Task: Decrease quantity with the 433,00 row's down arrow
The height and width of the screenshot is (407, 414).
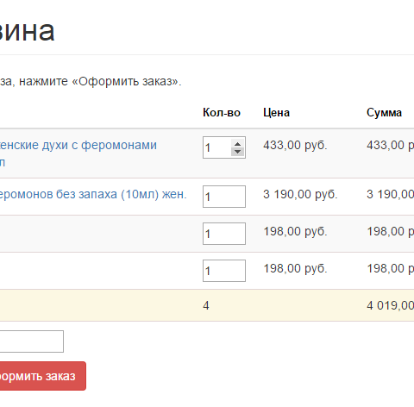Action: coord(237,152)
